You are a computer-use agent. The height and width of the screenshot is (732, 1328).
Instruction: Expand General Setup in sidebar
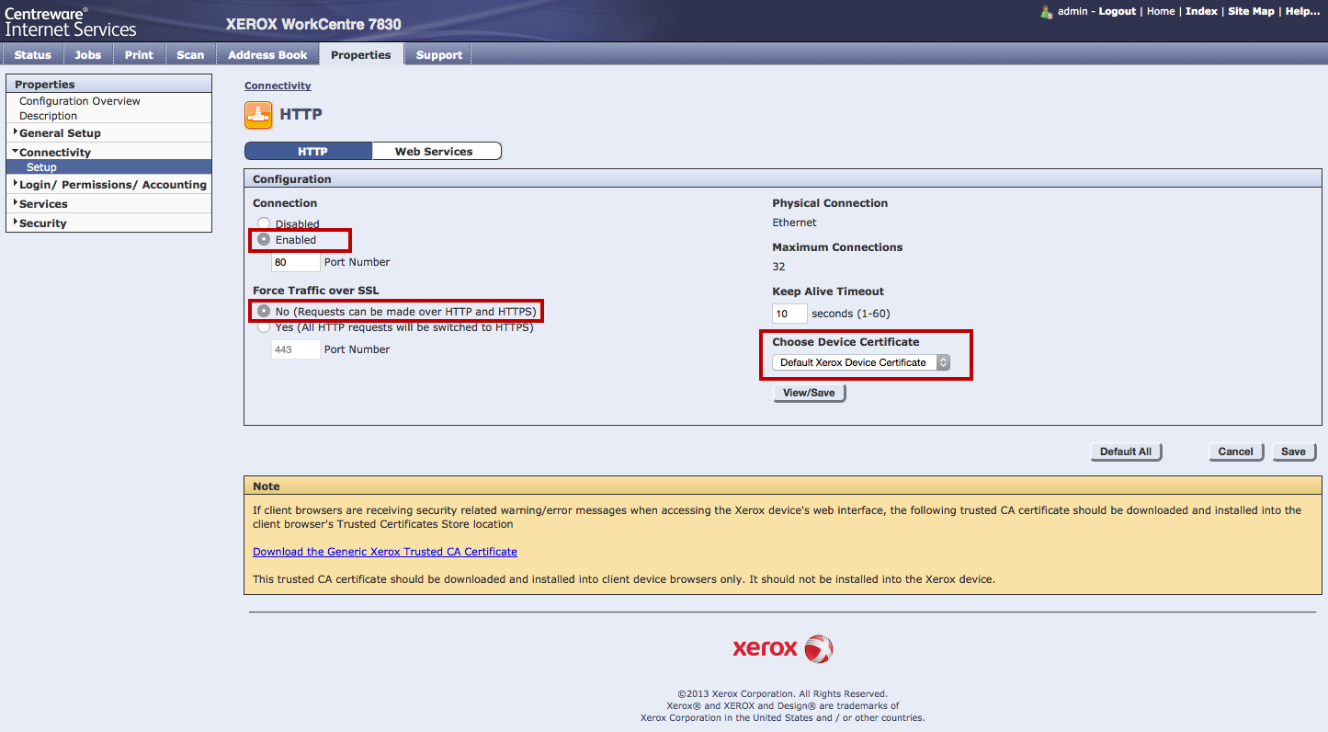60,132
